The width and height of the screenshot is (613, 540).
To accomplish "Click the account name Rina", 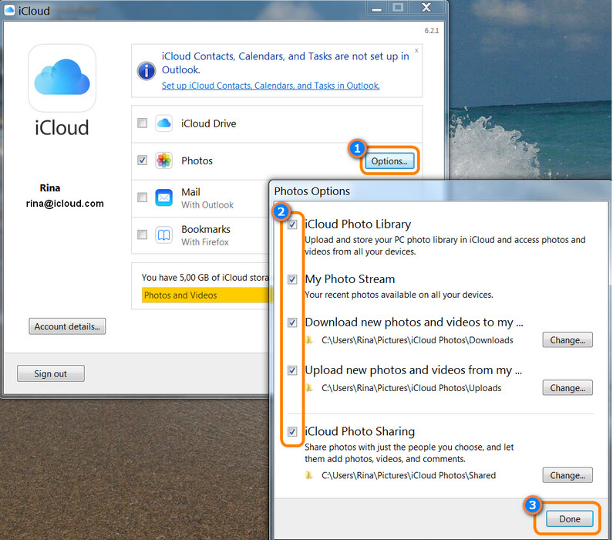I will pos(50,188).
